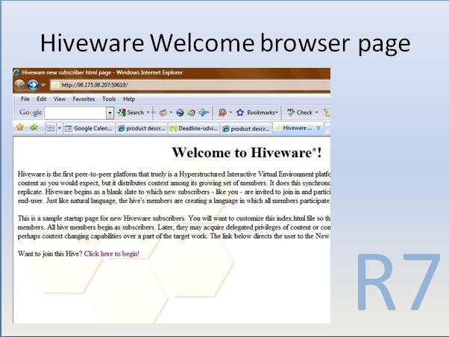Switch to the Deadline-udvi... tab
This screenshot has height=337, width=449.
coord(194,128)
